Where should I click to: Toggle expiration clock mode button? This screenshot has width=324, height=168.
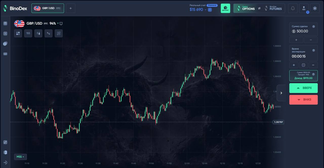303,65
